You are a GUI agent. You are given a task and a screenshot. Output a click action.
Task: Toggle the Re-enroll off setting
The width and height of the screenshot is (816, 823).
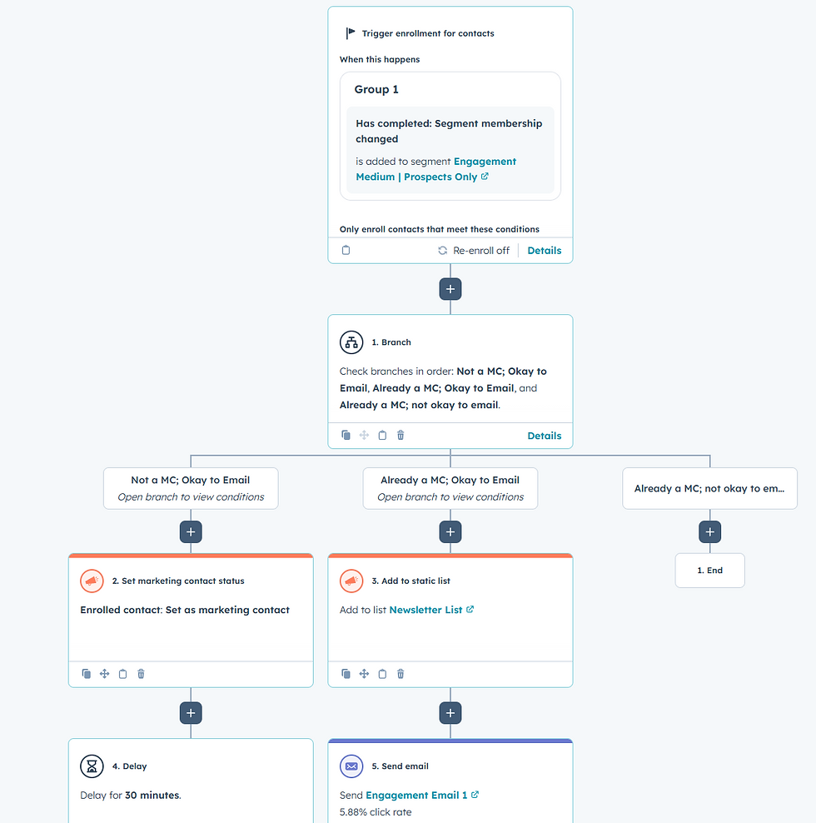tap(474, 250)
